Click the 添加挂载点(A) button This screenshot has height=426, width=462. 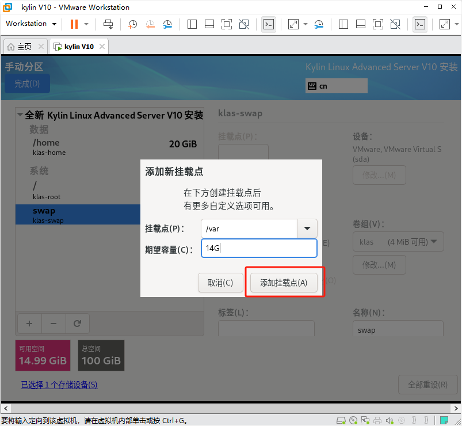coord(284,283)
